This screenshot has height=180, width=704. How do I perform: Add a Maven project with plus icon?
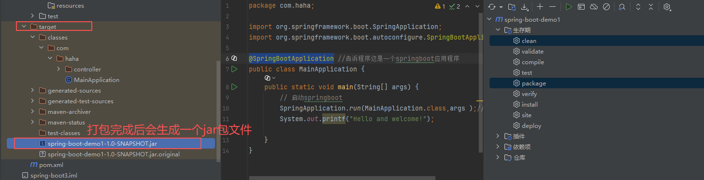(540, 7)
